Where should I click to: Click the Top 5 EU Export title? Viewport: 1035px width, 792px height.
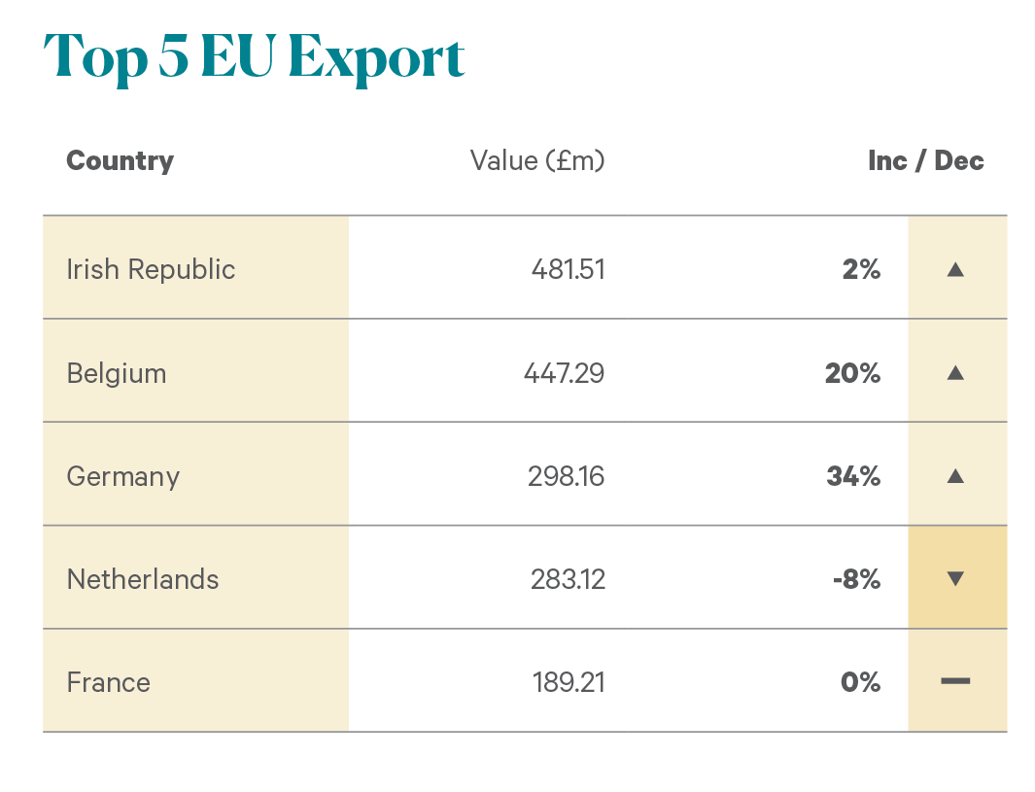pyautogui.click(x=254, y=56)
